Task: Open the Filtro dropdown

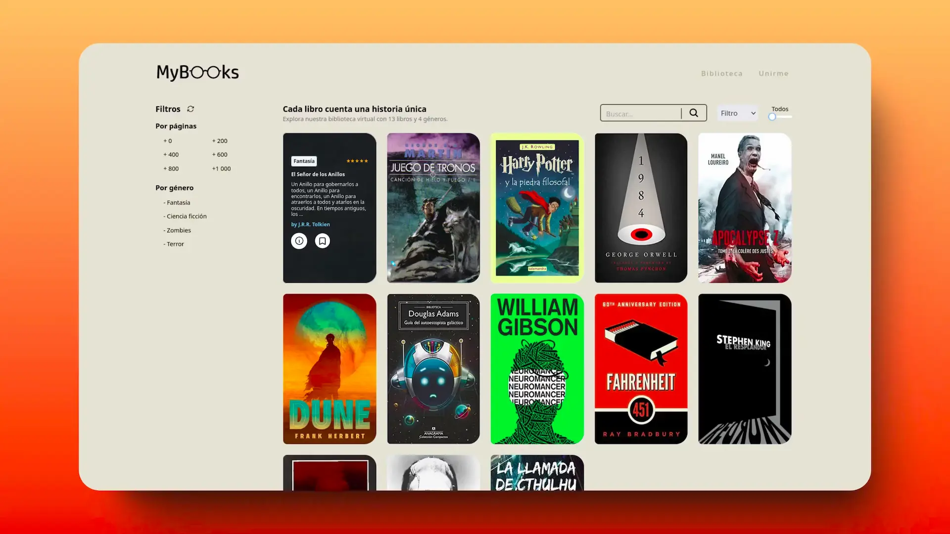Action: [x=737, y=113]
